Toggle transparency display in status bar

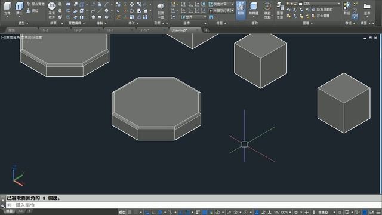point(204,213)
